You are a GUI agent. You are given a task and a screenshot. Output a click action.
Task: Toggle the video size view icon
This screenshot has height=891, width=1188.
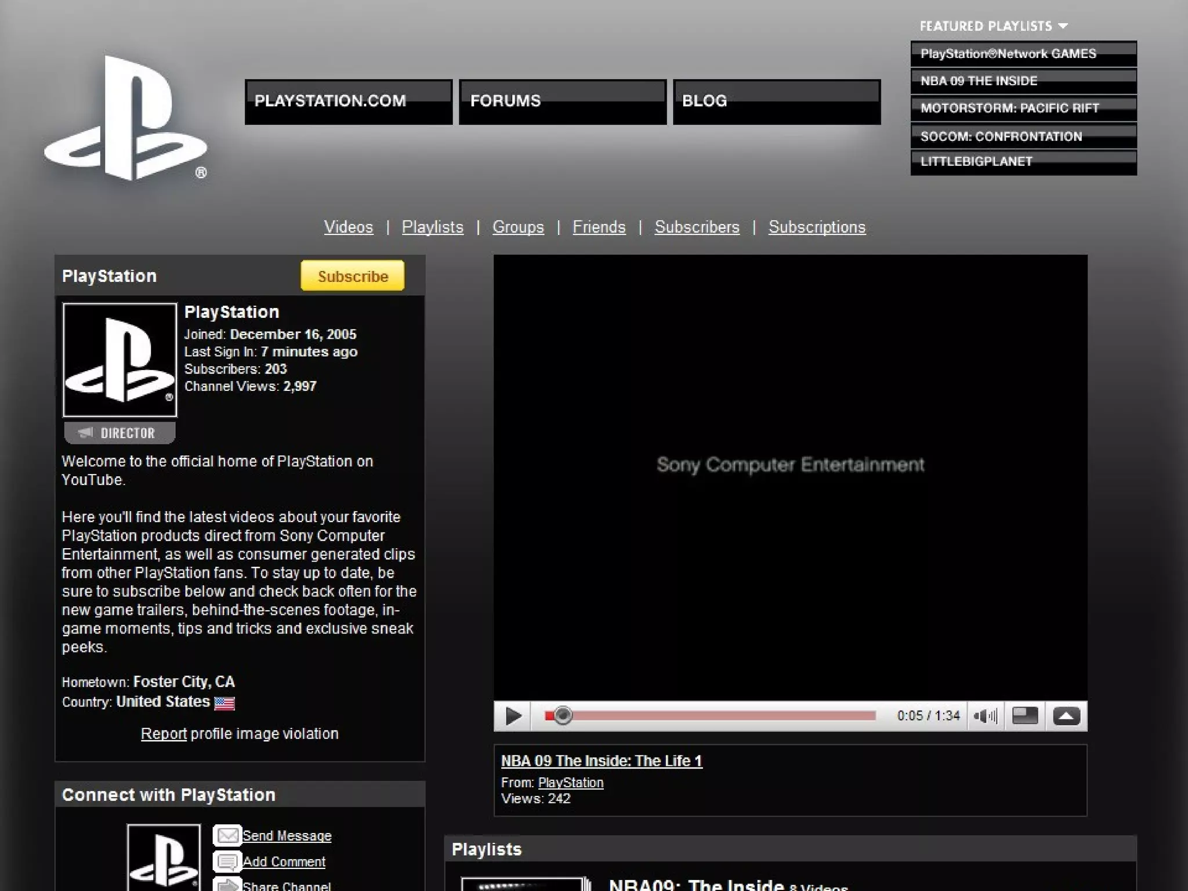click(1024, 716)
